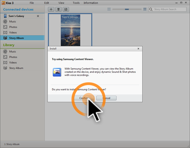Open the Tools menu
Image resolution: width=190 pixels, height=148 pixels.
pos(76,3)
